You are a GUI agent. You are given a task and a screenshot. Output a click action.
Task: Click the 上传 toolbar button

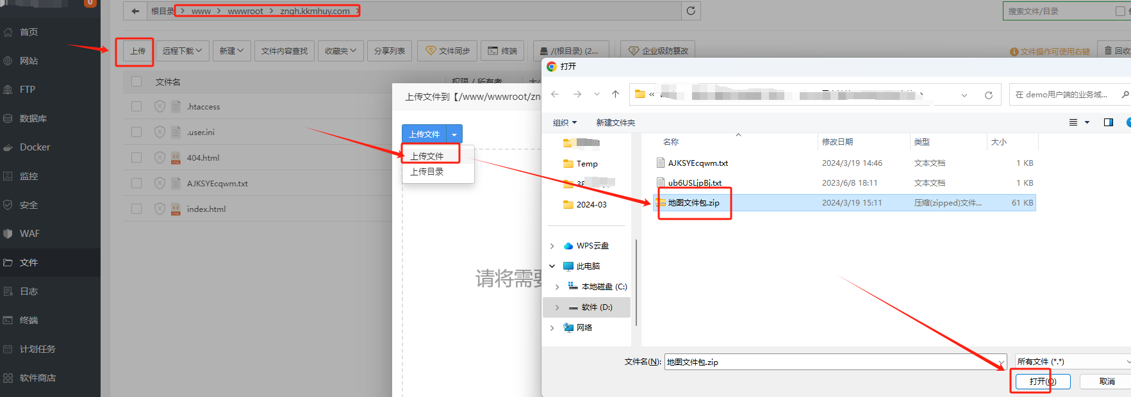(138, 51)
